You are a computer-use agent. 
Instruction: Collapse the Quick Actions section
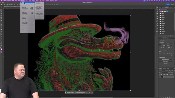pos(159,58)
